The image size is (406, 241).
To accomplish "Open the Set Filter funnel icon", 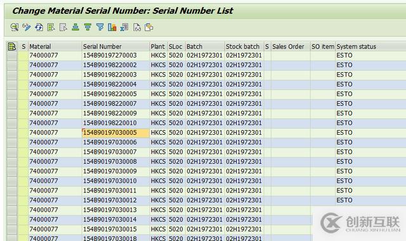I will coord(100,27).
